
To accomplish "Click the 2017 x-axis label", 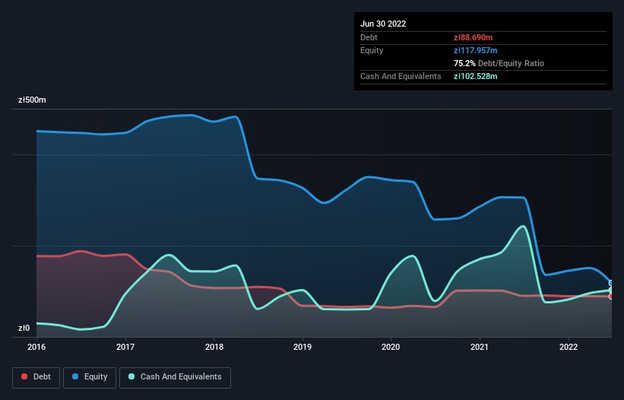I will 125,347.
